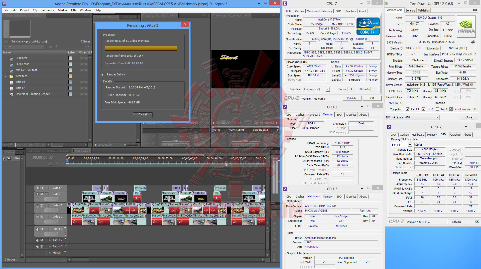
Task: Click the label swatch for Universal Counting Leader
Action: [70, 94]
